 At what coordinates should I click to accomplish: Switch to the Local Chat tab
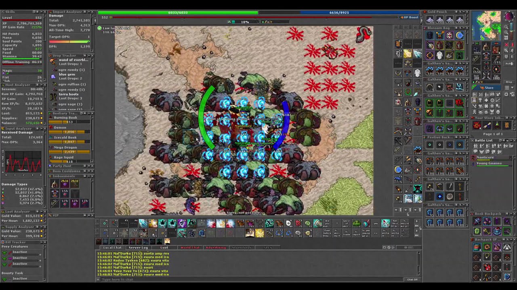tap(113, 247)
